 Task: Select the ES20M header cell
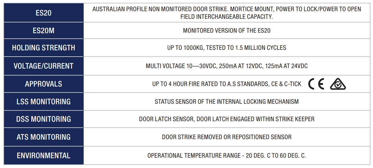[x=44, y=30]
